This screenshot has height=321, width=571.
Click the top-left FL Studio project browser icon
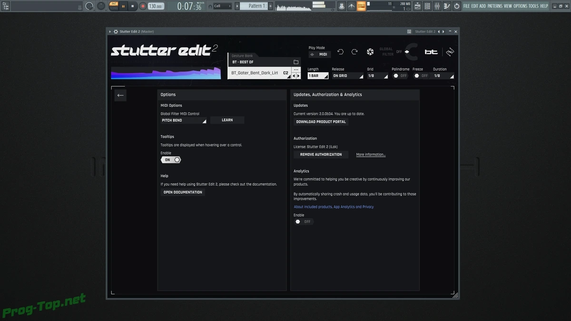pos(6,6)
